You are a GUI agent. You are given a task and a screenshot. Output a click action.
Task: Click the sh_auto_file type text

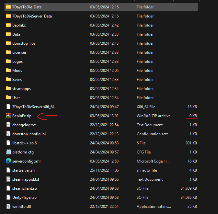[x=147, y=170]
